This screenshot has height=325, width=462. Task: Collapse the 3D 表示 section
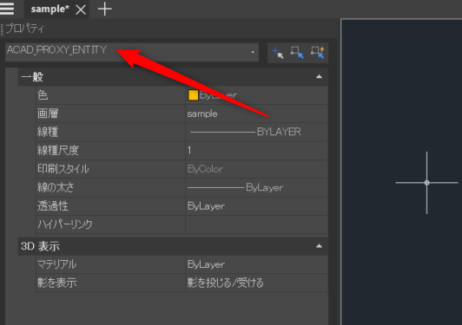point(319,246)
